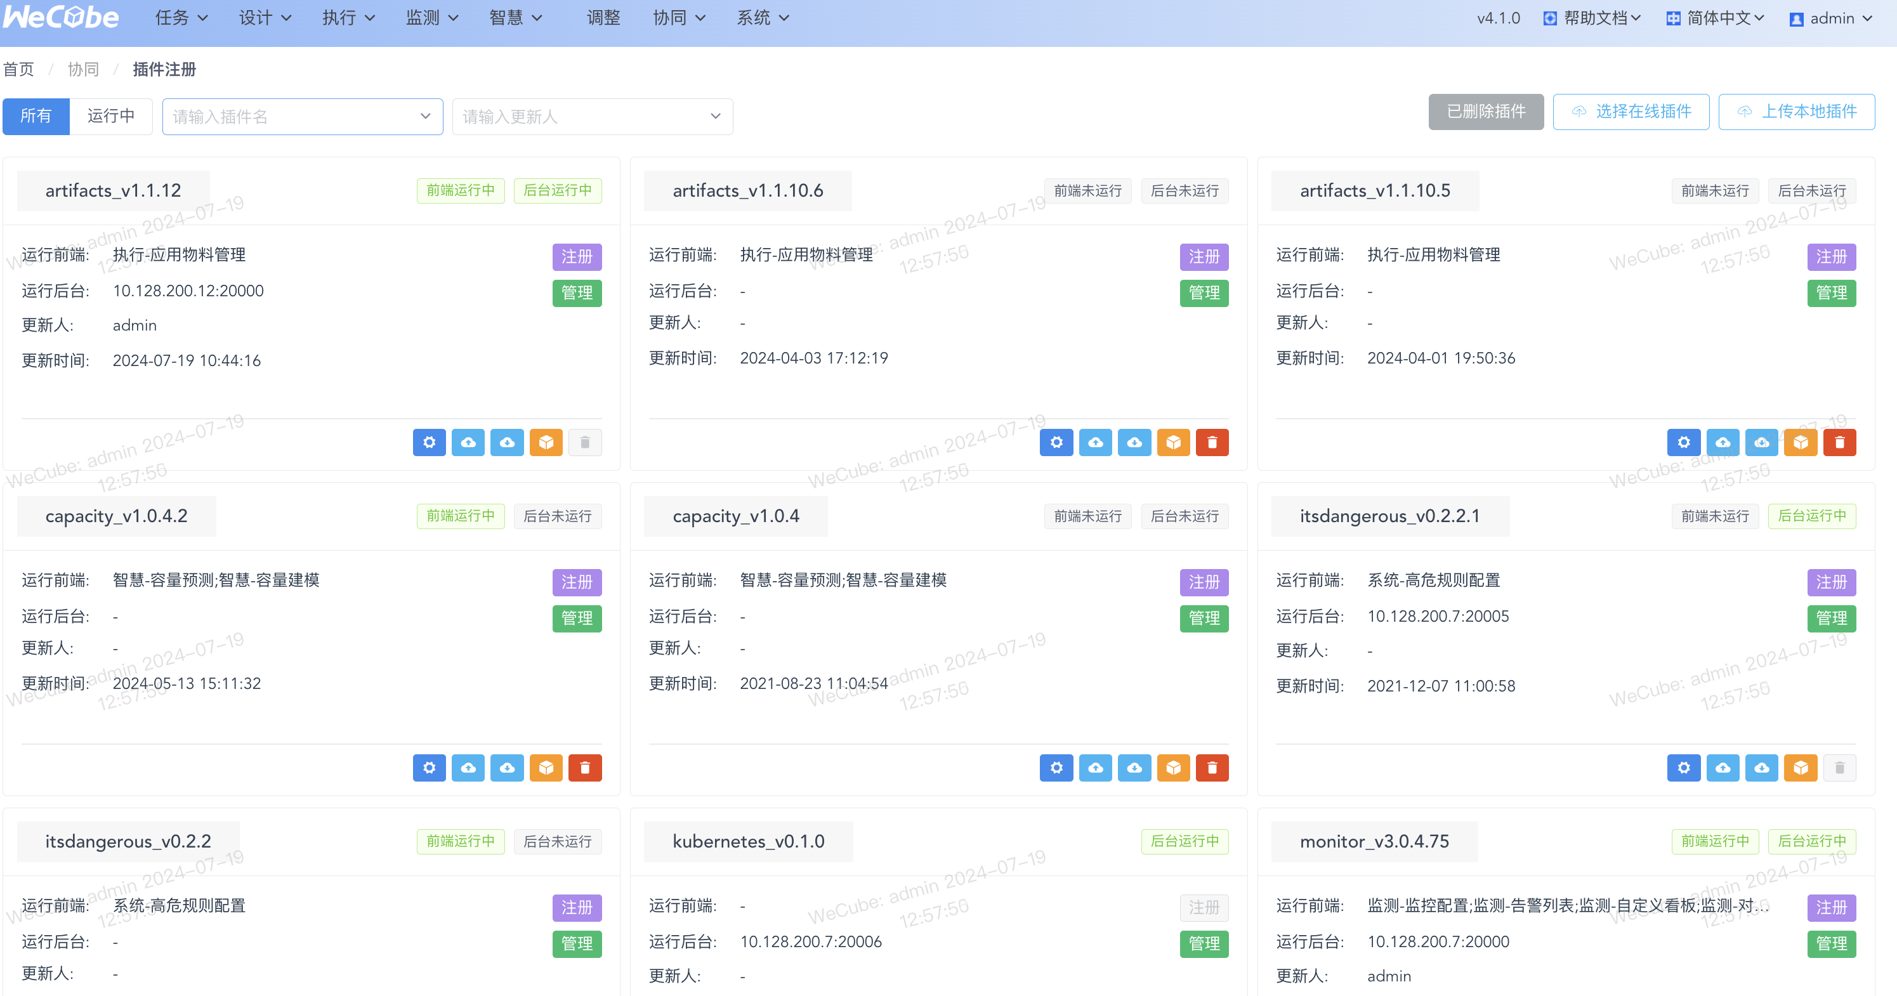
Task: Click the 选择在线插件 button
Action: 1631,112
